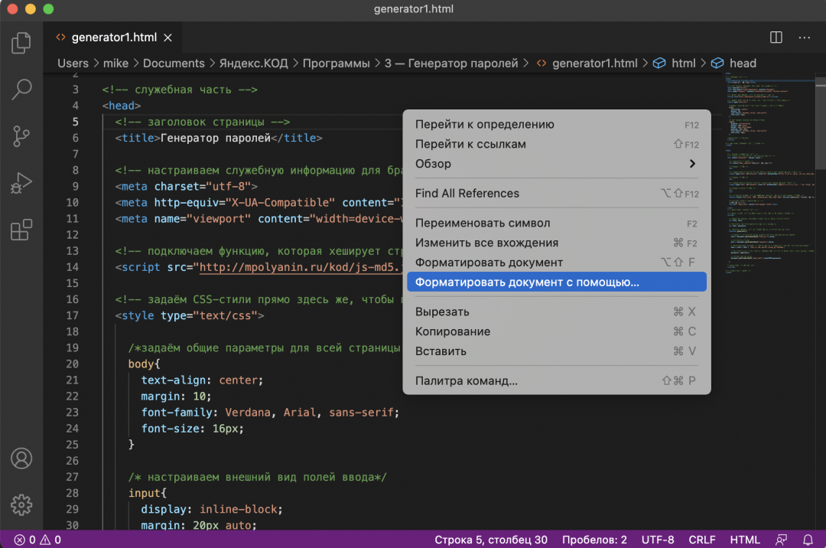Click Строка 5, столбец 30 position indicator
The image size is (826, 548).
pyautogui.click(x=491, y=540)
